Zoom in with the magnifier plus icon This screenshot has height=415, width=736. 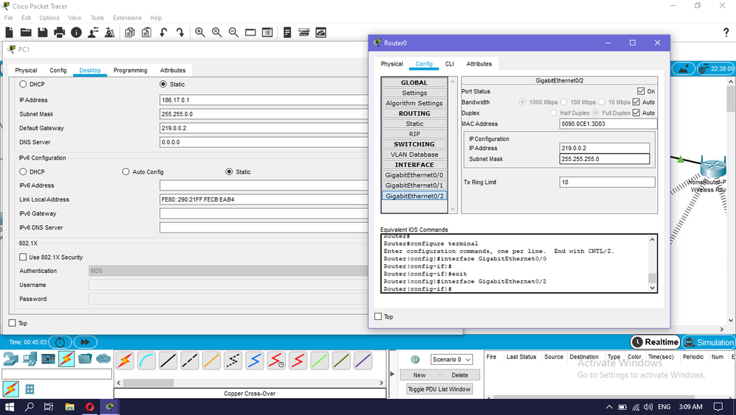[200, 32]
